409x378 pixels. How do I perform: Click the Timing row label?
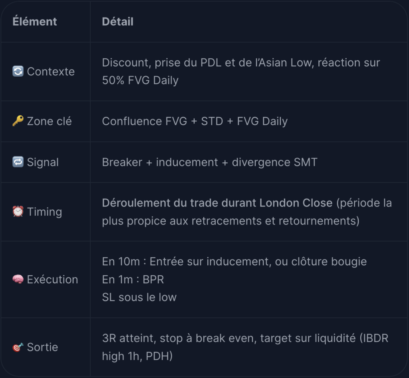tap(45, 212)
